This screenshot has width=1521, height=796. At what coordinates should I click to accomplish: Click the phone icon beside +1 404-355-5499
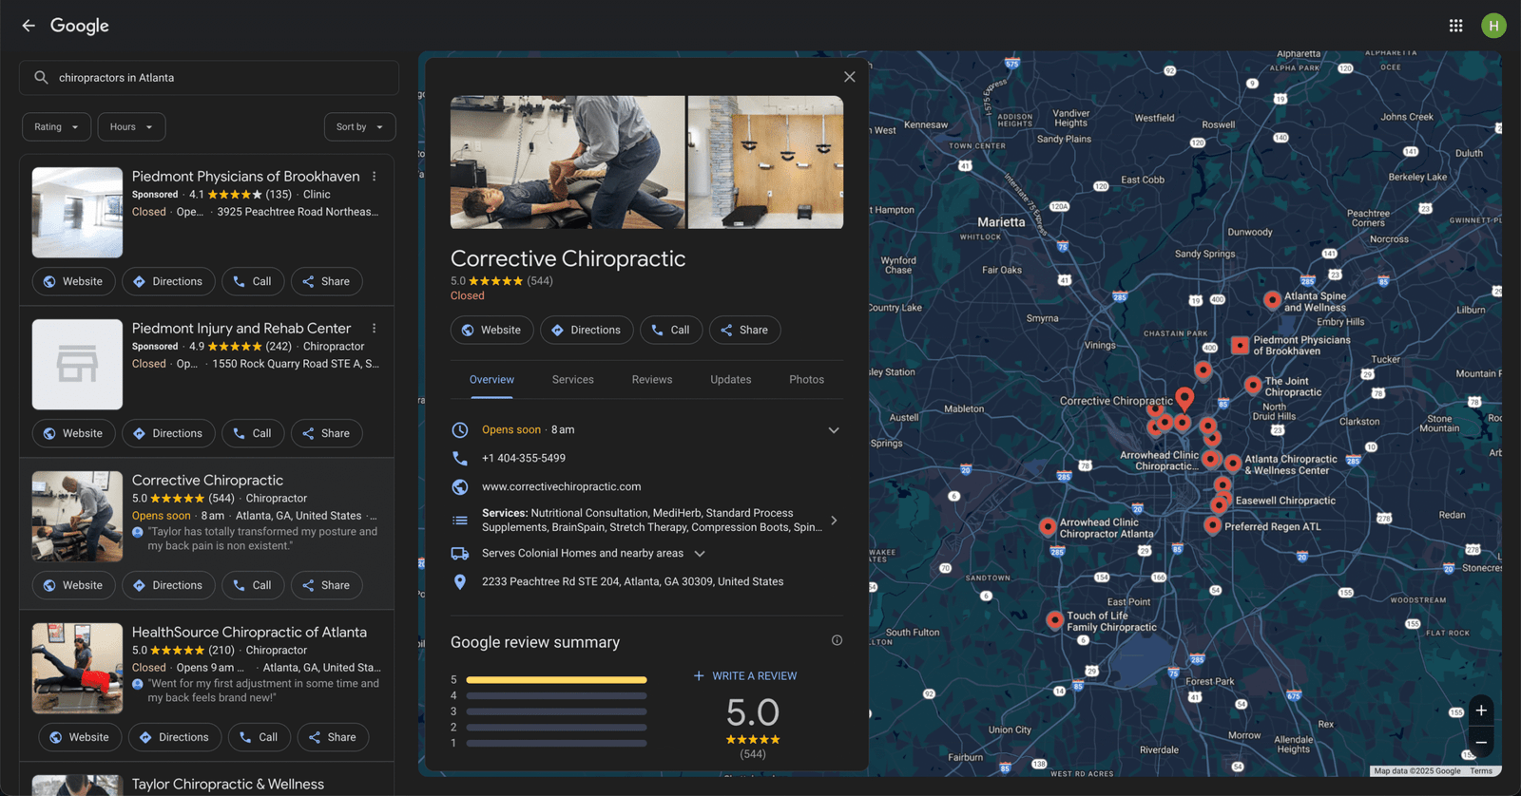[460, 458]
